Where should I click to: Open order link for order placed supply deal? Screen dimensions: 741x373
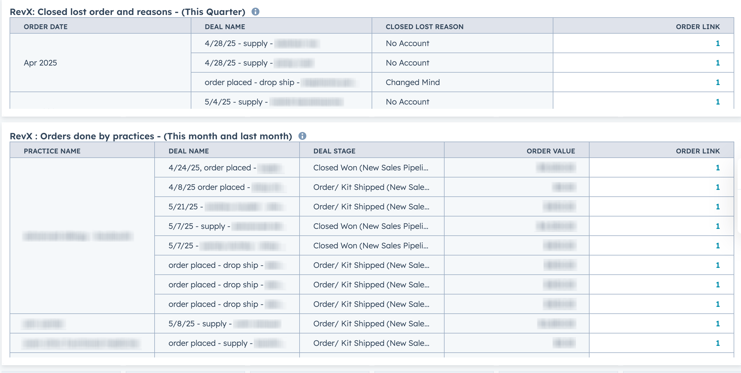click(718, 343)
